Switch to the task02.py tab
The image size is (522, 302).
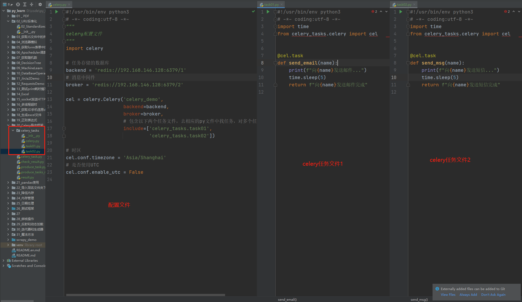coord(404,4)
